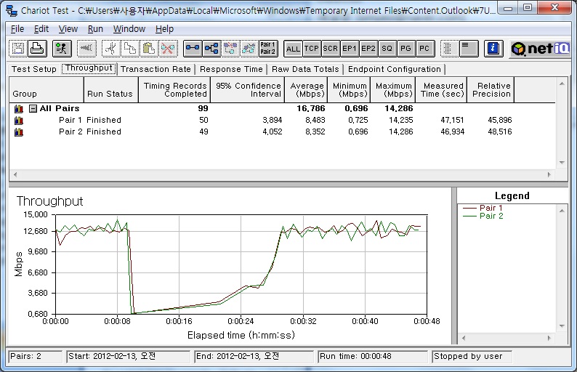The height and width of the screenshot is (372, 577).
Task: Toggle the PG filter button
Action: 406,49
